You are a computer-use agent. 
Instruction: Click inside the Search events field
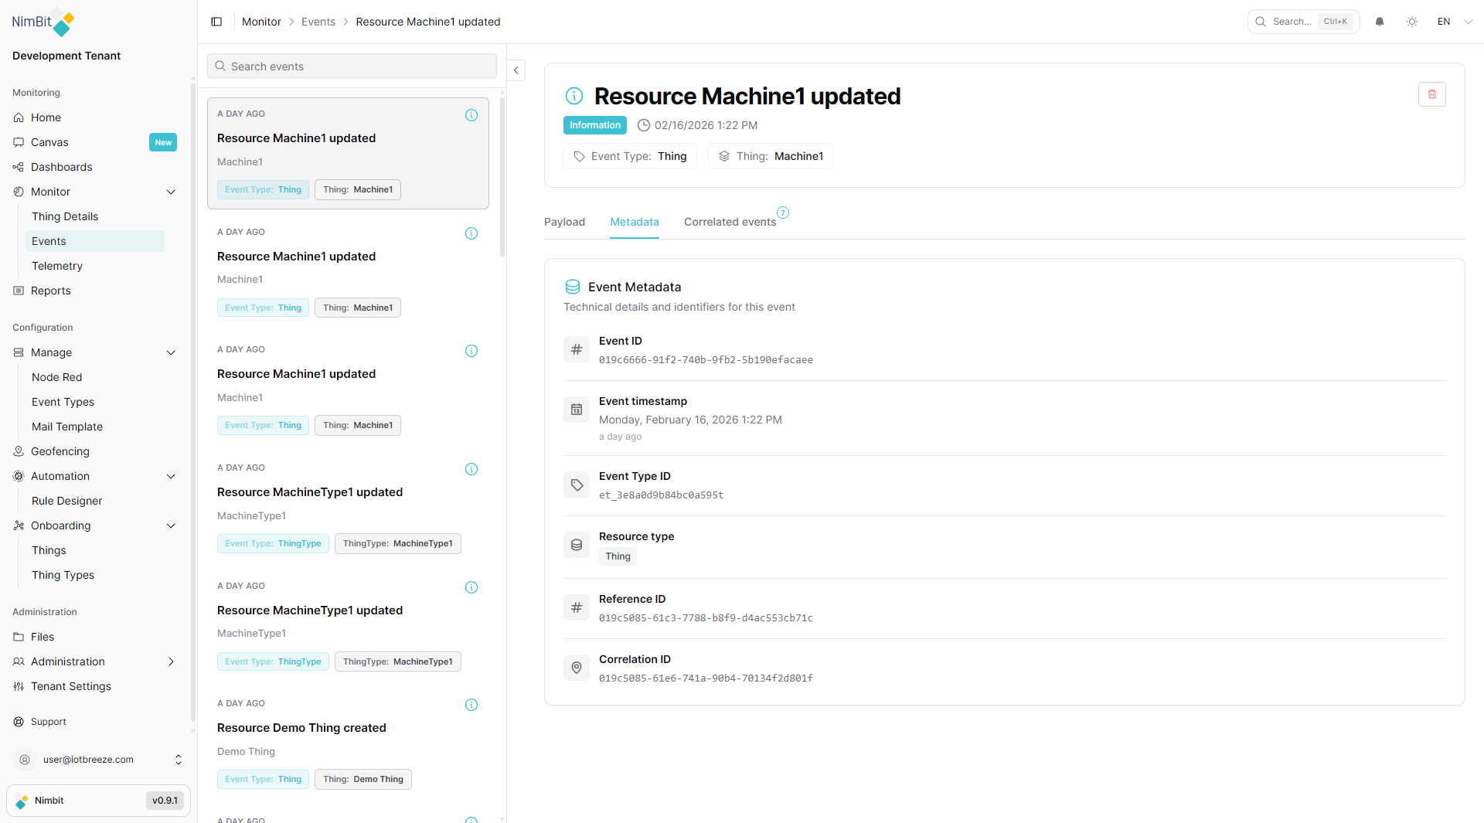(352, 66)
